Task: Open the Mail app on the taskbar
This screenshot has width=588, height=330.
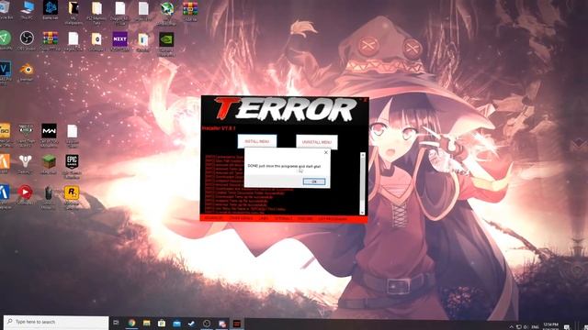Action: 176,324
